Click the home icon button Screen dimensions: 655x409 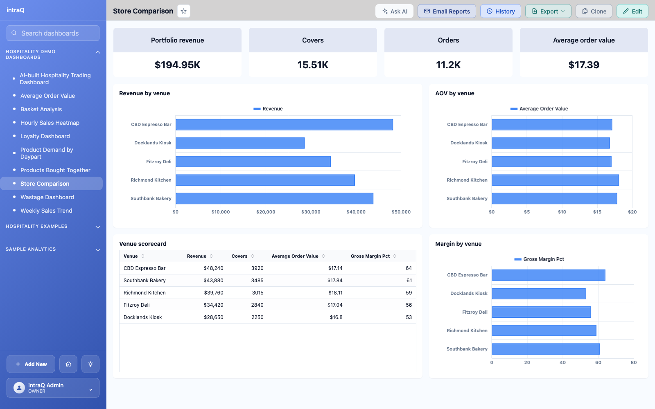tap(68, 364)
